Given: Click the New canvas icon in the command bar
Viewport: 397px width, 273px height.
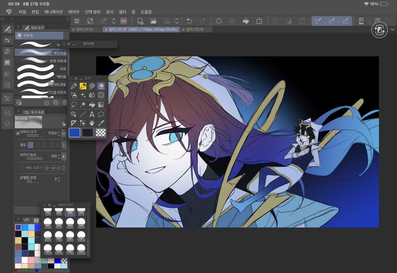Looking at the screenshot, I should pos(140,21).
